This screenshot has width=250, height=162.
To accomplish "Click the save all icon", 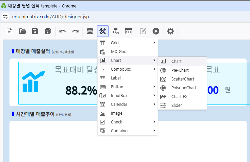I will tap(48, 31).
